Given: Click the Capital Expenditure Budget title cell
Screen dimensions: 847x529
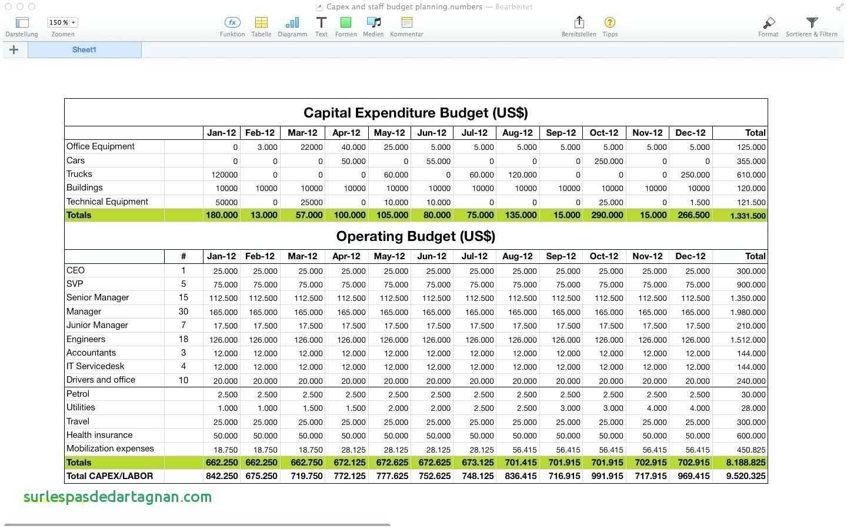Looking at the screenshot, I should [416, 113].
